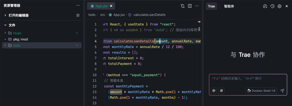Expand the Huan folder chevron

(5, 33)
